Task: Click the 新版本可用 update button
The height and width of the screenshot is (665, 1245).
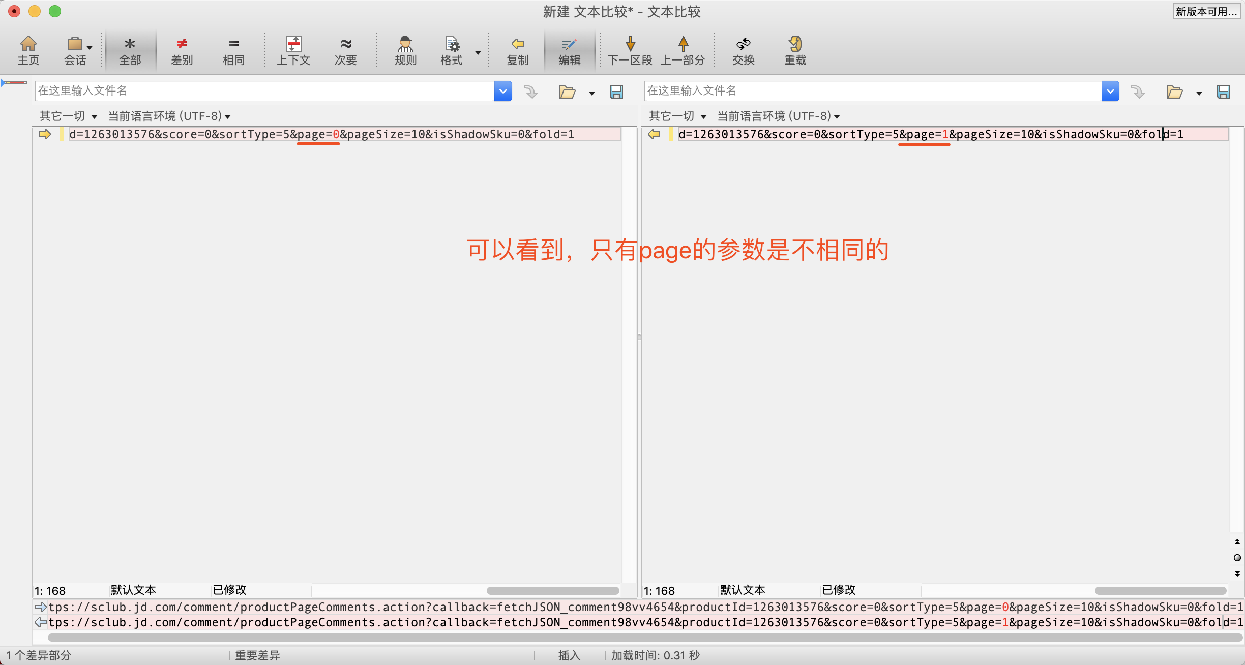Action: 1207,11
